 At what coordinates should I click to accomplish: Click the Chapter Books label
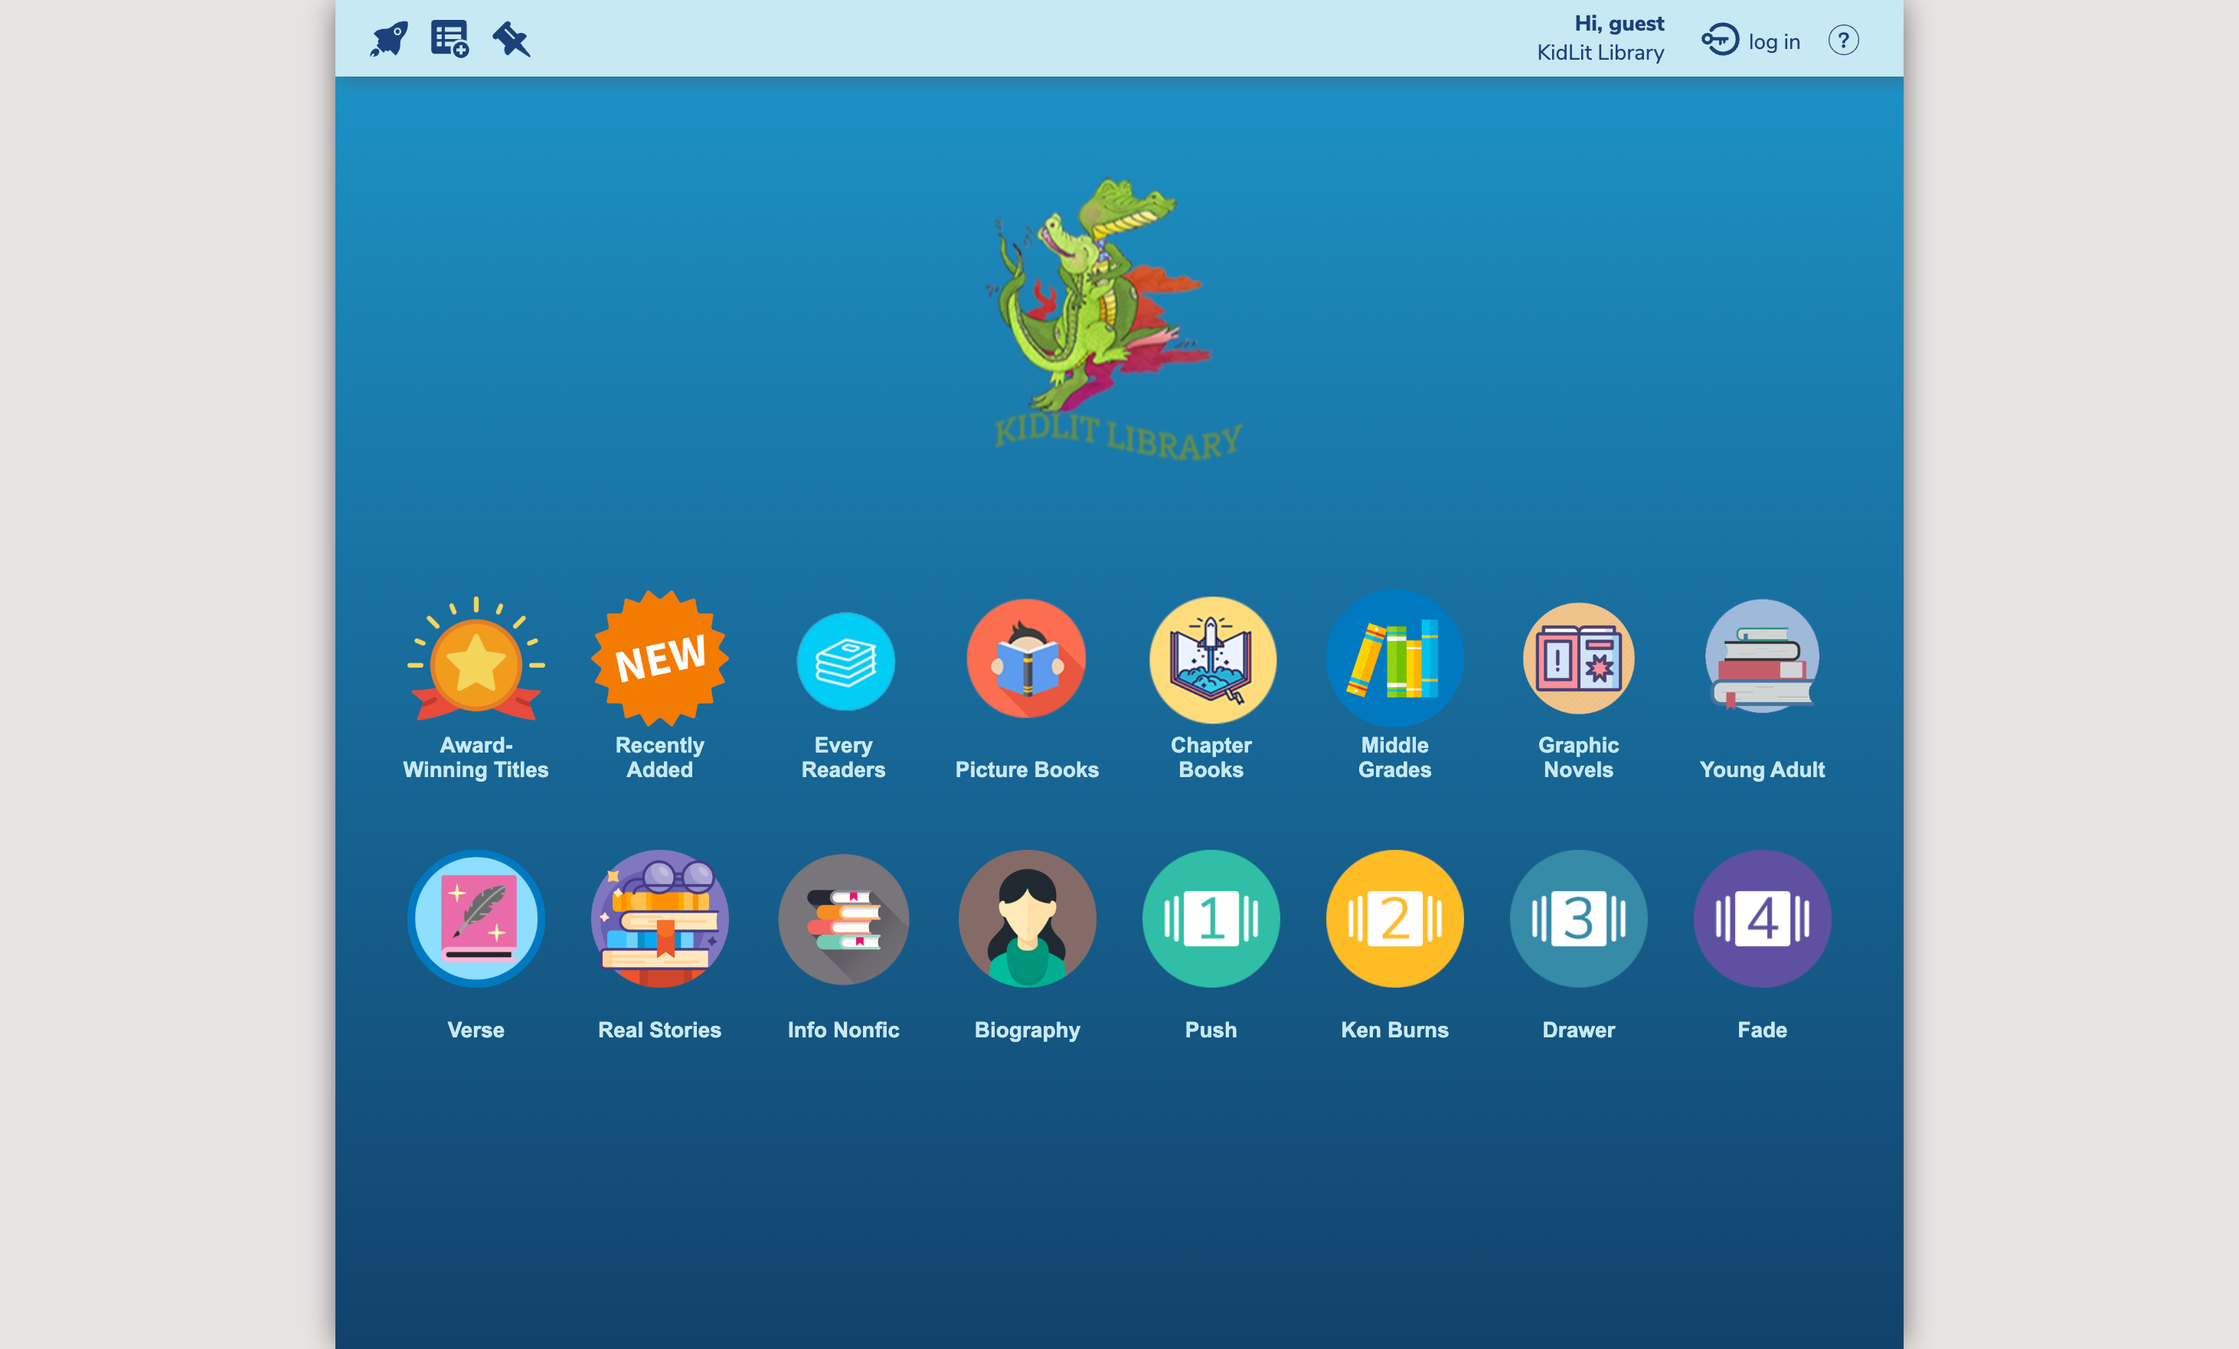click(x=1211, y=756)
